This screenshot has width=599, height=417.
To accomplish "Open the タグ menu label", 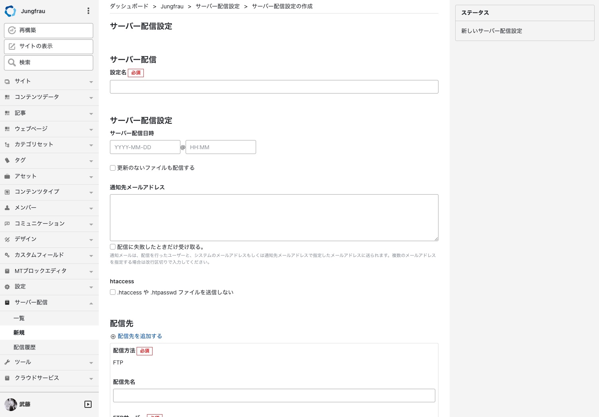I will click(x=20, y=160).
